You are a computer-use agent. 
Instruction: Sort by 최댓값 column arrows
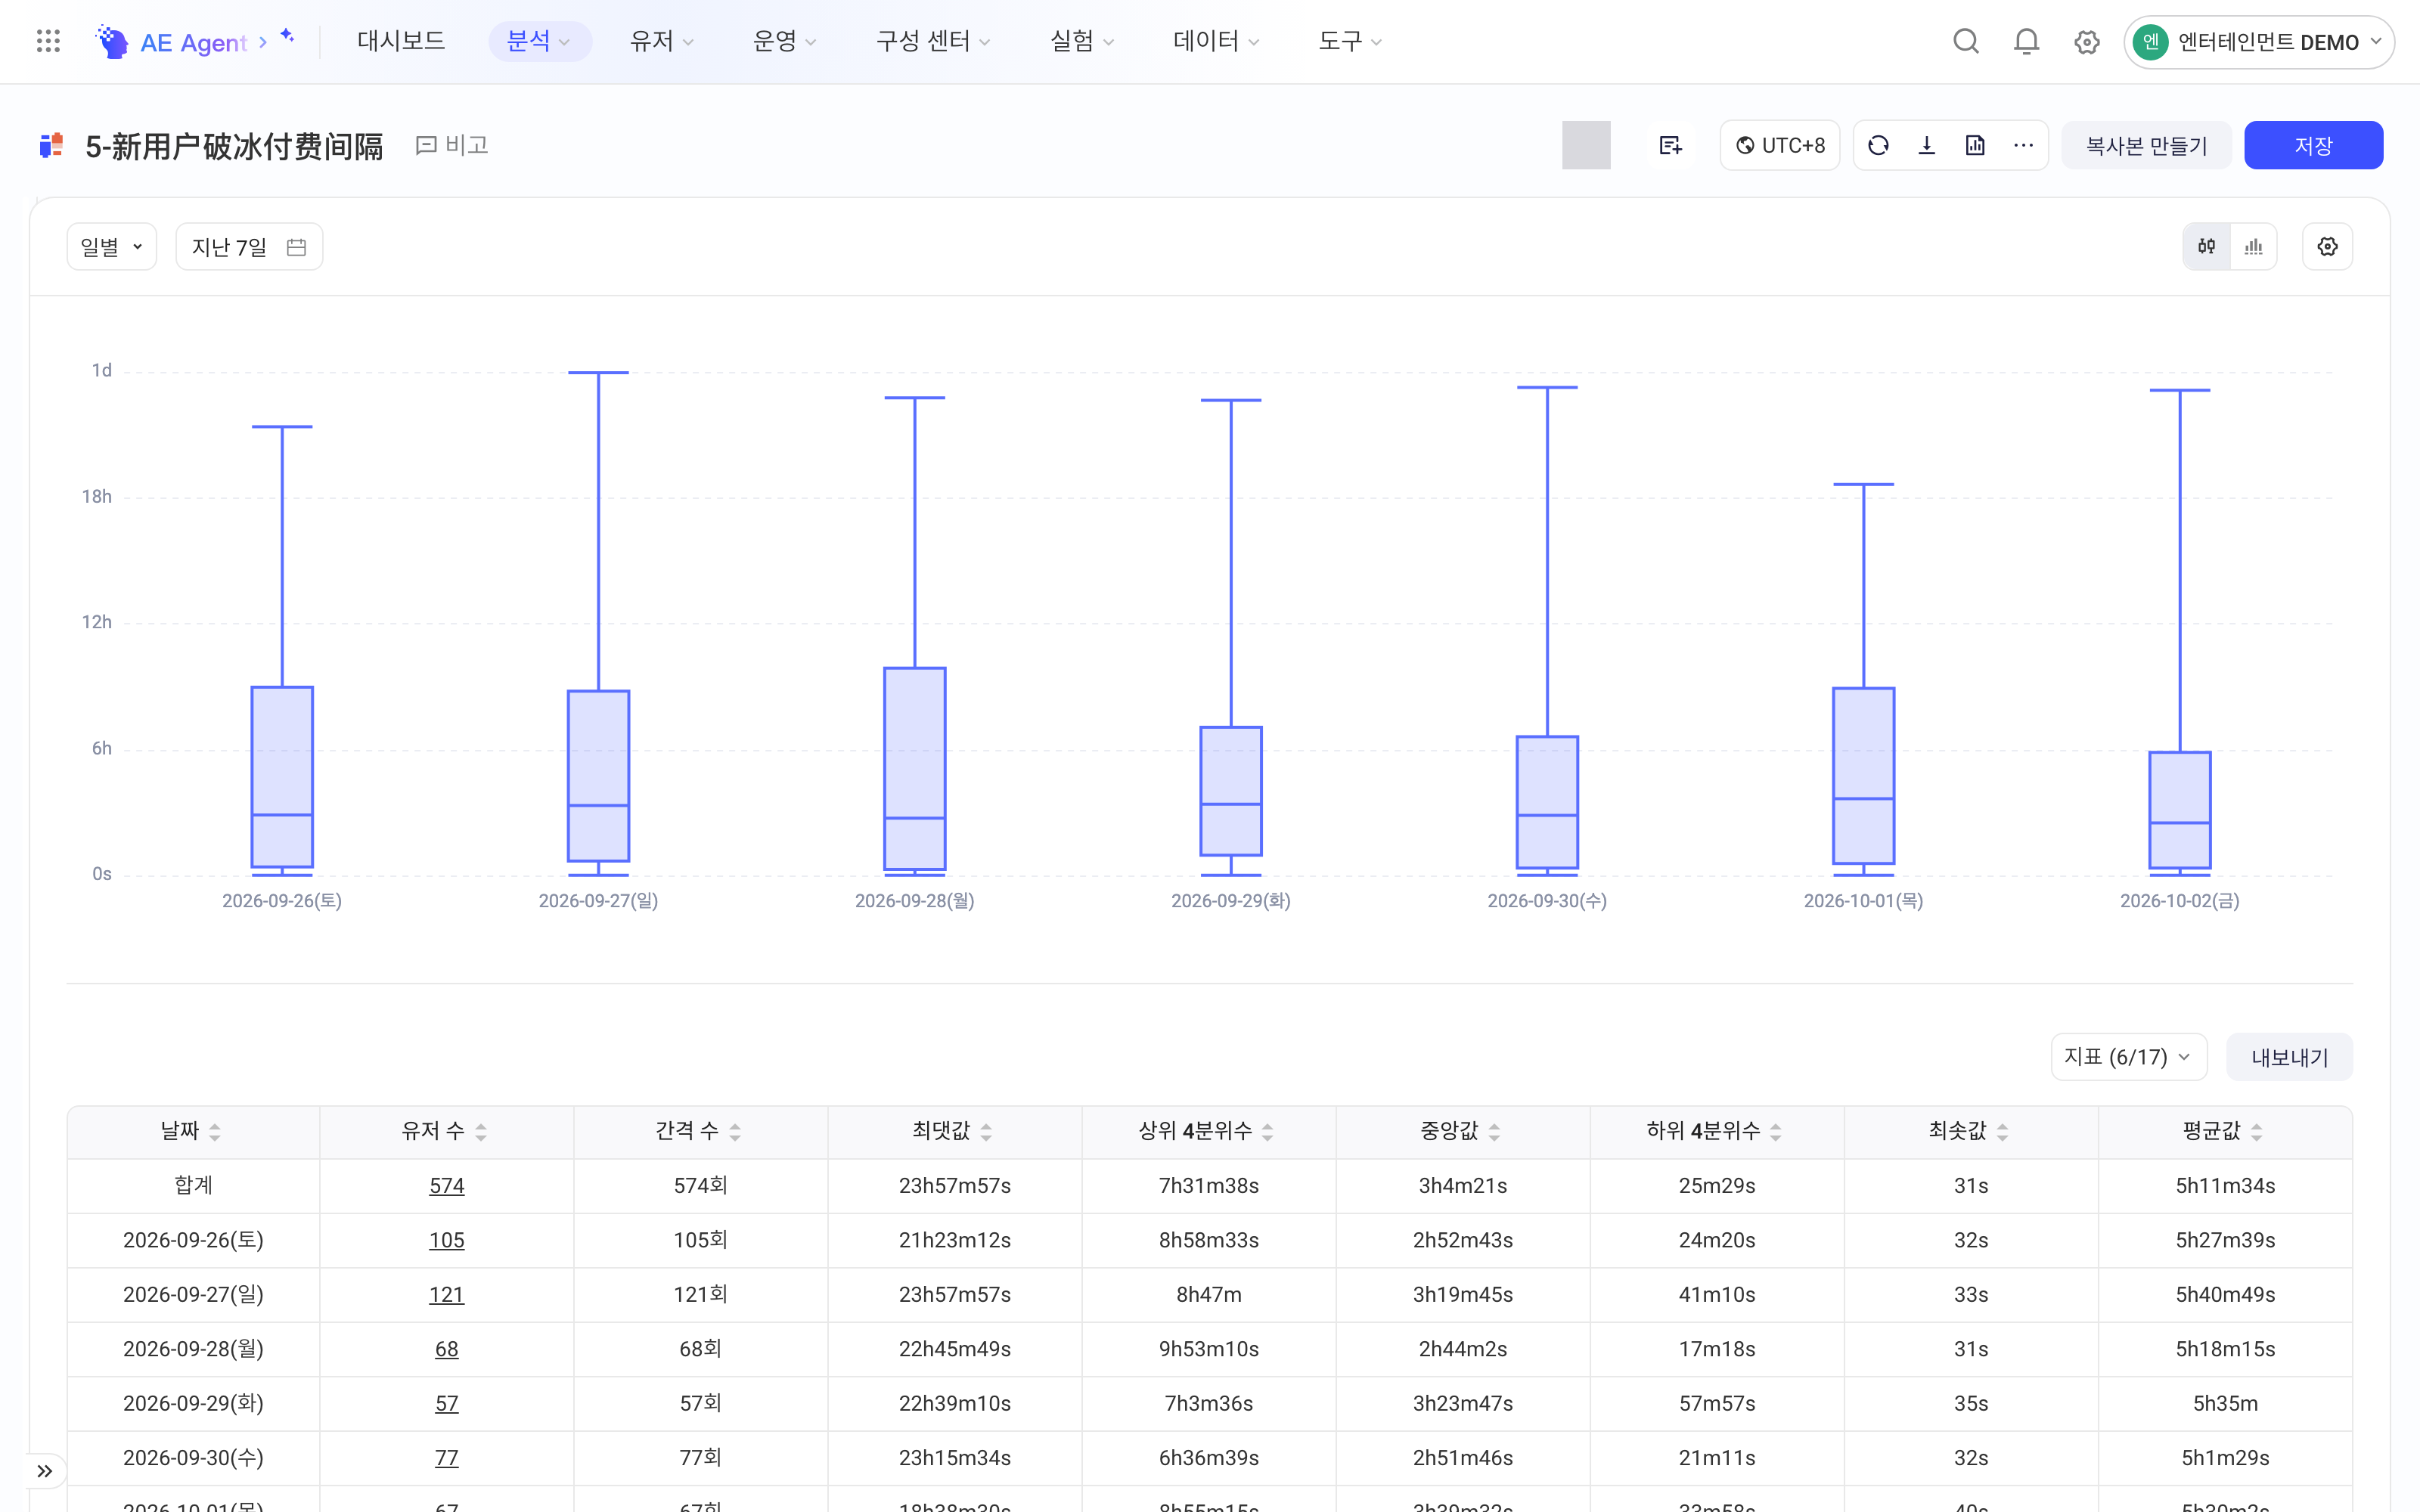pos(986,1132)
